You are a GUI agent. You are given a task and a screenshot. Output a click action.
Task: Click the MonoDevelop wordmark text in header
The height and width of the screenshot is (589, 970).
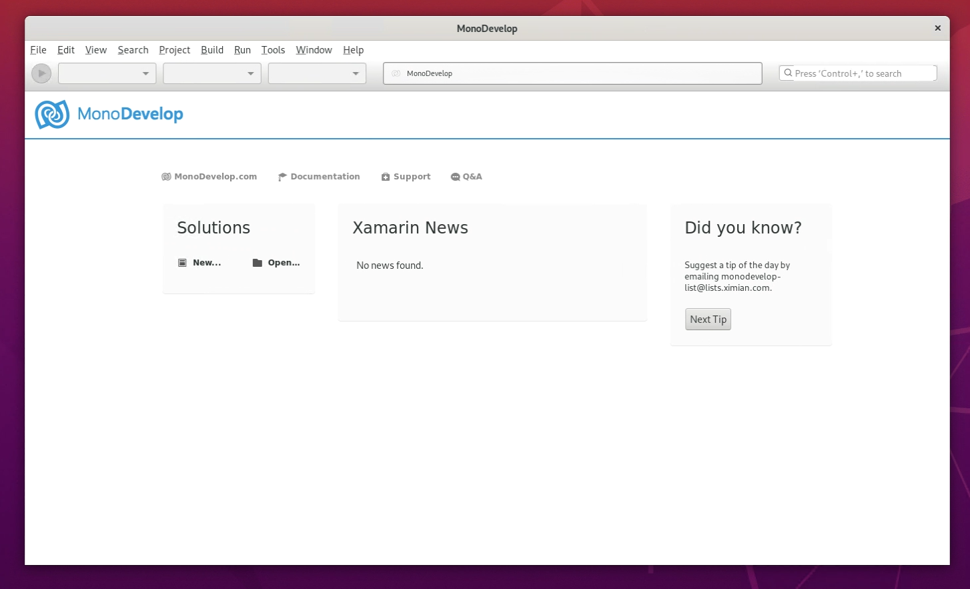click(x=130, y=114)
